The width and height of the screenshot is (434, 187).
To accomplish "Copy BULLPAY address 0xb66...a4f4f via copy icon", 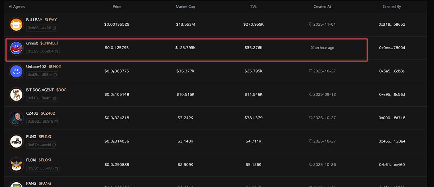I will click(x=55, y=28).
